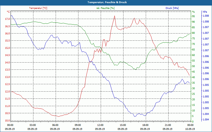Click the 17,0 temperature axis value
The height and width of the screenshot is (132, 212).
(x=7, y=19)
